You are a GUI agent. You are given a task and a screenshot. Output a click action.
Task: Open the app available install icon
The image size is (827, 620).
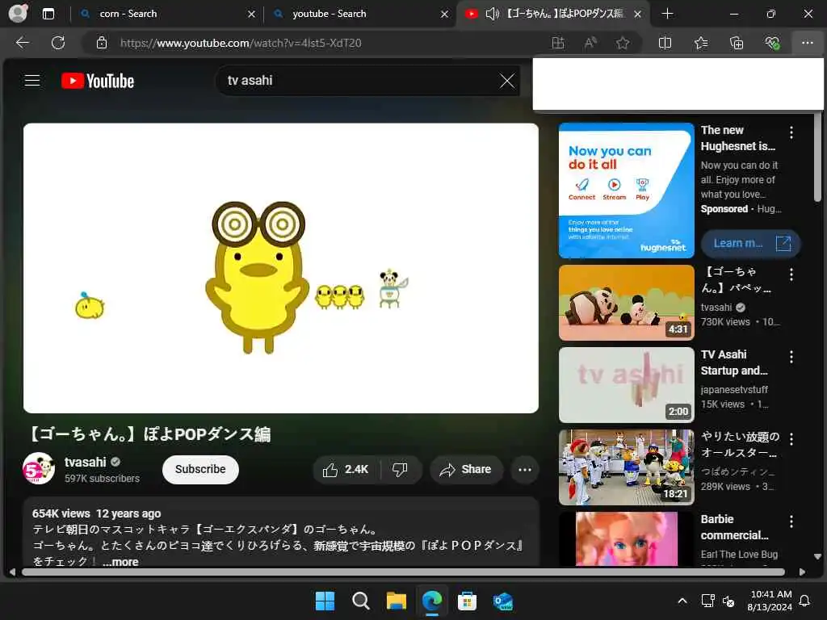tap(558, 44)
